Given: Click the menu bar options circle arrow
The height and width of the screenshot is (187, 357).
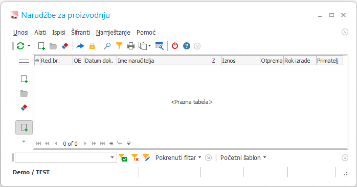Looking at the screenshot, I should (345, 32).
